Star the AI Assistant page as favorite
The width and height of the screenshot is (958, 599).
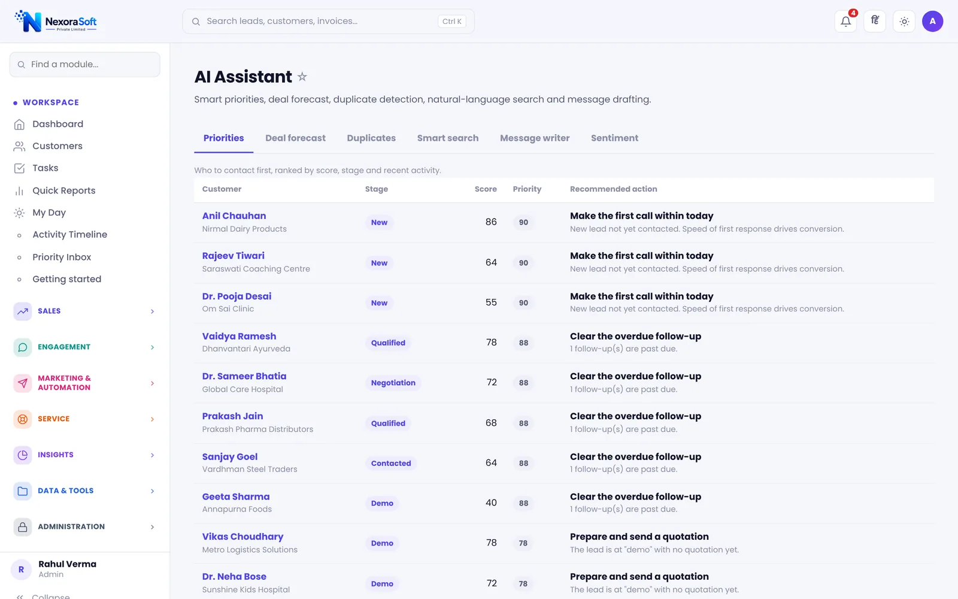[x=302, y=77]
